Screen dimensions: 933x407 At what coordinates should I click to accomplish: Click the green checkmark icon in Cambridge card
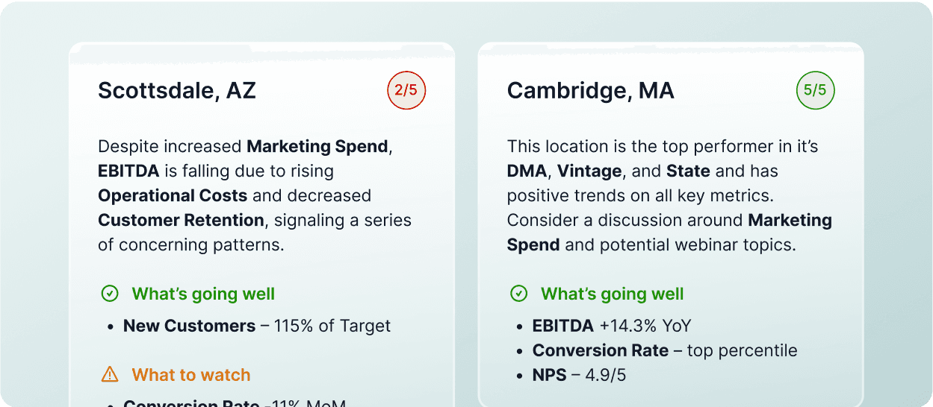[518, 294]
